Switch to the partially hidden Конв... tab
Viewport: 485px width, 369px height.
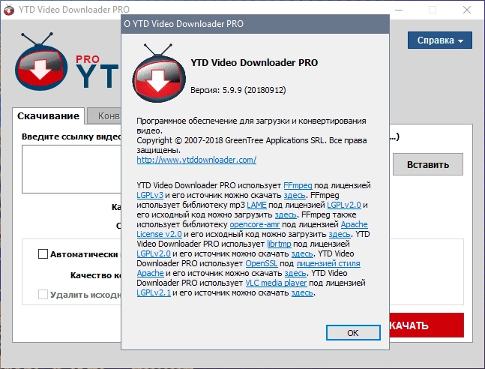(104, 116)
